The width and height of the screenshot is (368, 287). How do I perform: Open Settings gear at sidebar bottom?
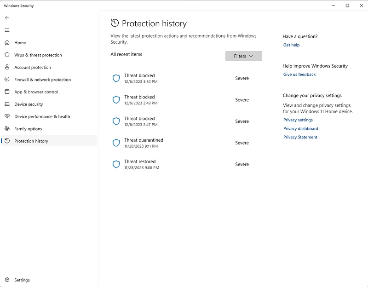[x=7, y=280]
